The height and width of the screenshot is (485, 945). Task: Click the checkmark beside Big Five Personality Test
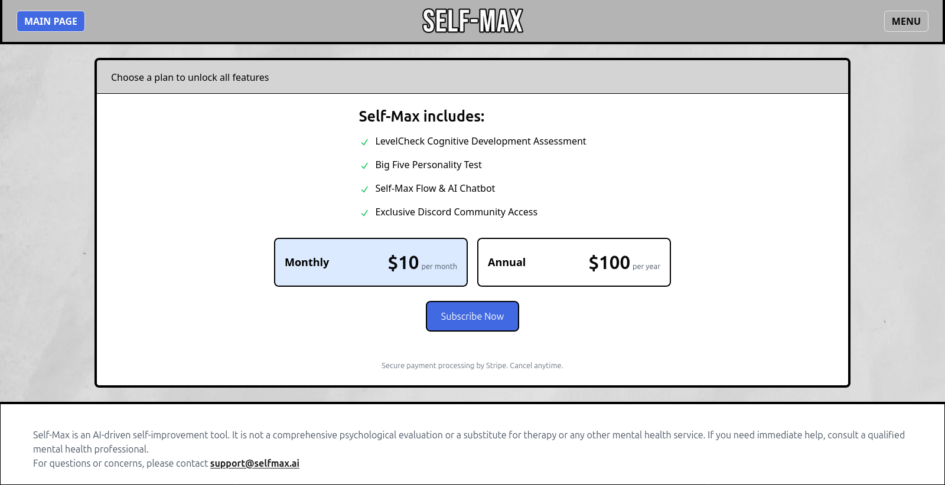364,166
